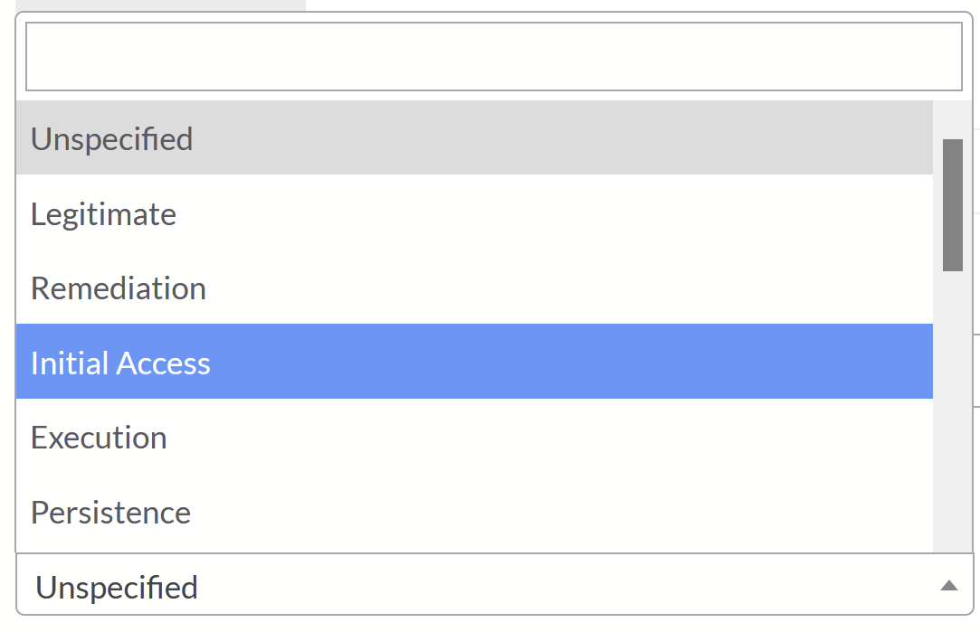Image resolution: width=980 pixels, height=632 pixels.
Task: Collapse the dropdown with the up chevron
Action: click(950, 586)
